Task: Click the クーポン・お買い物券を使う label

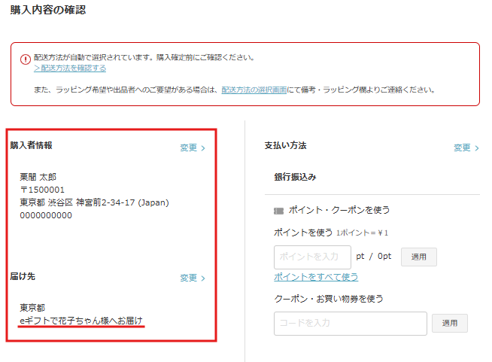Action: coord(328,299)
